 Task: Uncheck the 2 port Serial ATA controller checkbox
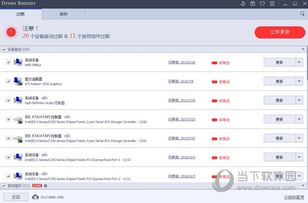point(8,119)
